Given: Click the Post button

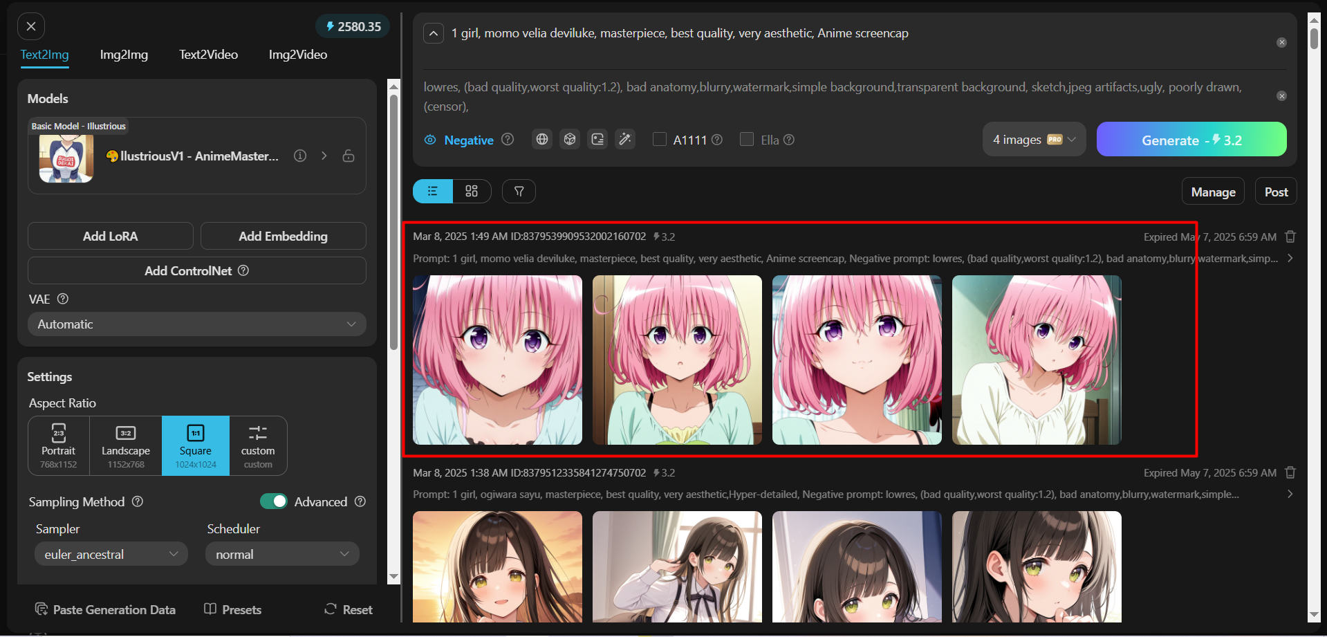Looking at the screenshot, I should coord(1276,192).
